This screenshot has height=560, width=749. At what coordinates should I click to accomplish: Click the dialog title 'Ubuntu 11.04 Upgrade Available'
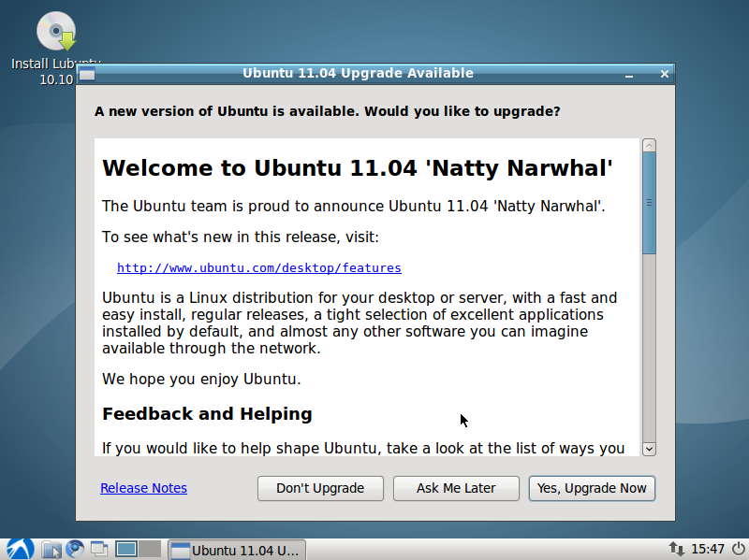(358, 73)
